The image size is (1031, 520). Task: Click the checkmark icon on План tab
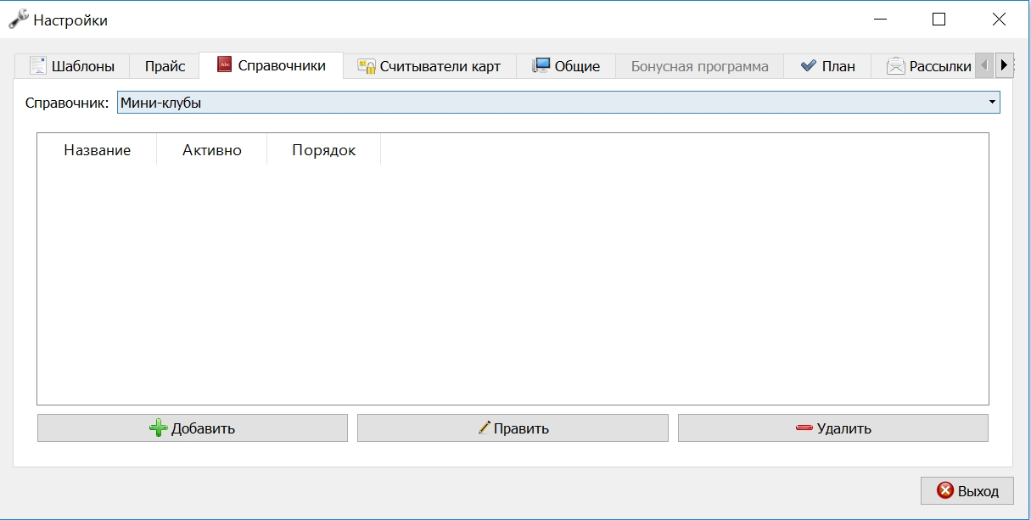click(x=809, y=66)
